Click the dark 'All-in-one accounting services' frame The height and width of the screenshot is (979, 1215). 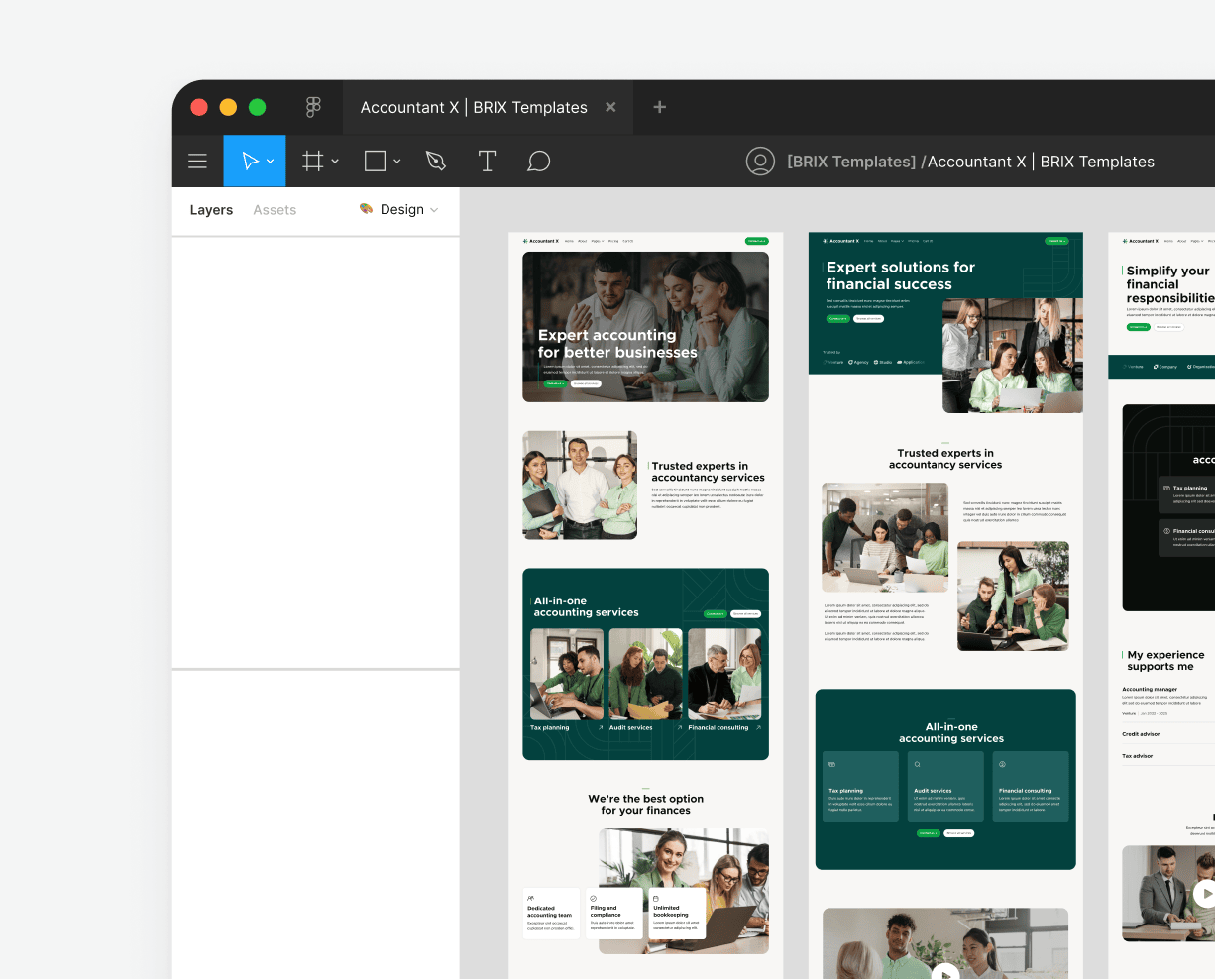tap(645, 664)
